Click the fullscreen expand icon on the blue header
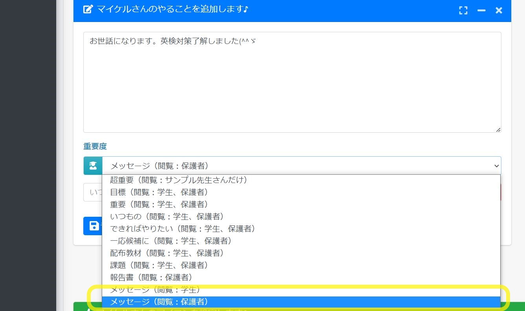 click(463, 11)
